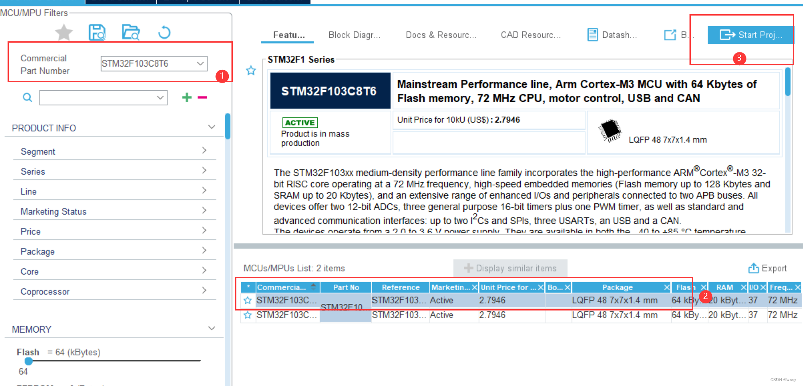Image resolution: width=803 pixels, height=386 pixels.
Task: Click the LQFP 48 chip package image
Action: (x=610, y=130)
